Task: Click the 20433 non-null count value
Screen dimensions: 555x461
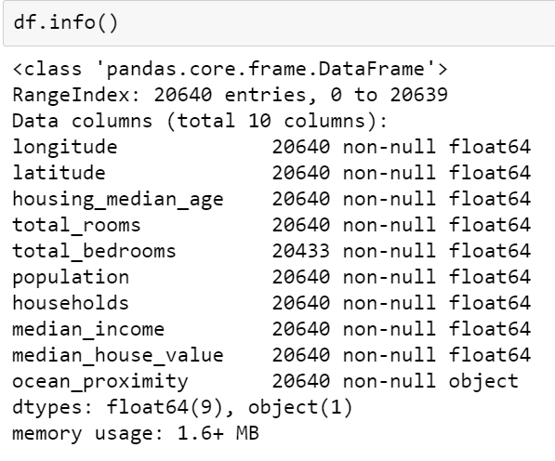Action: [301, 251]
